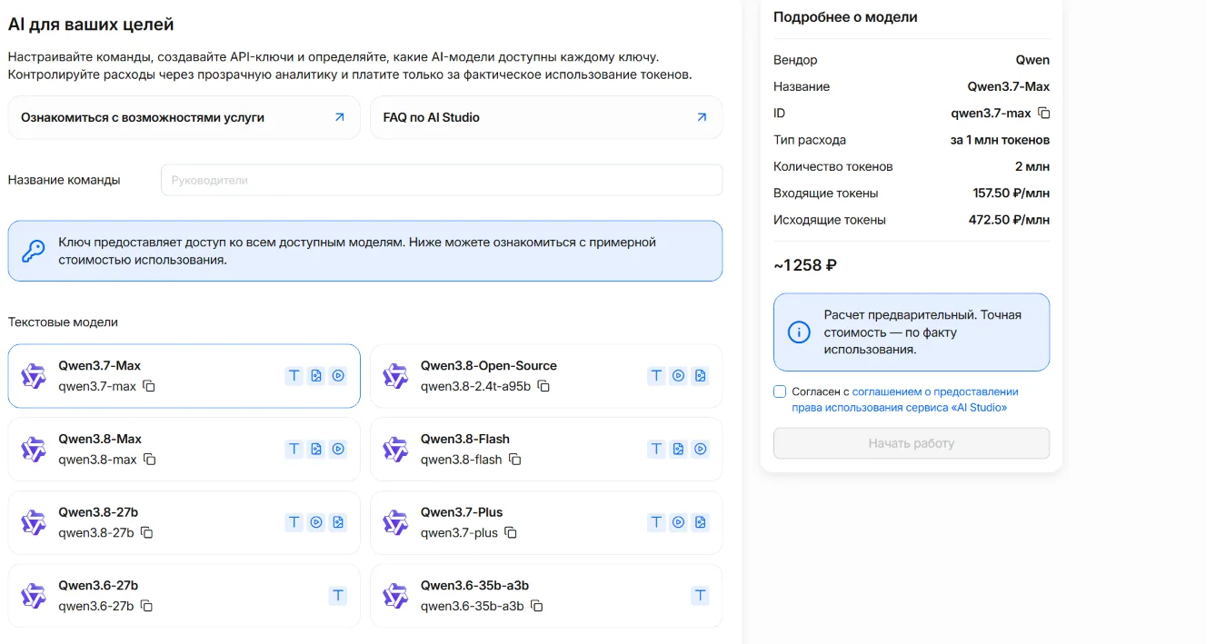
Task: Click the image capability icon on Qwen3.7-Max
Action: 316,375
